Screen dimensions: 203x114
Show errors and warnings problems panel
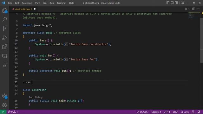[13, 112]
